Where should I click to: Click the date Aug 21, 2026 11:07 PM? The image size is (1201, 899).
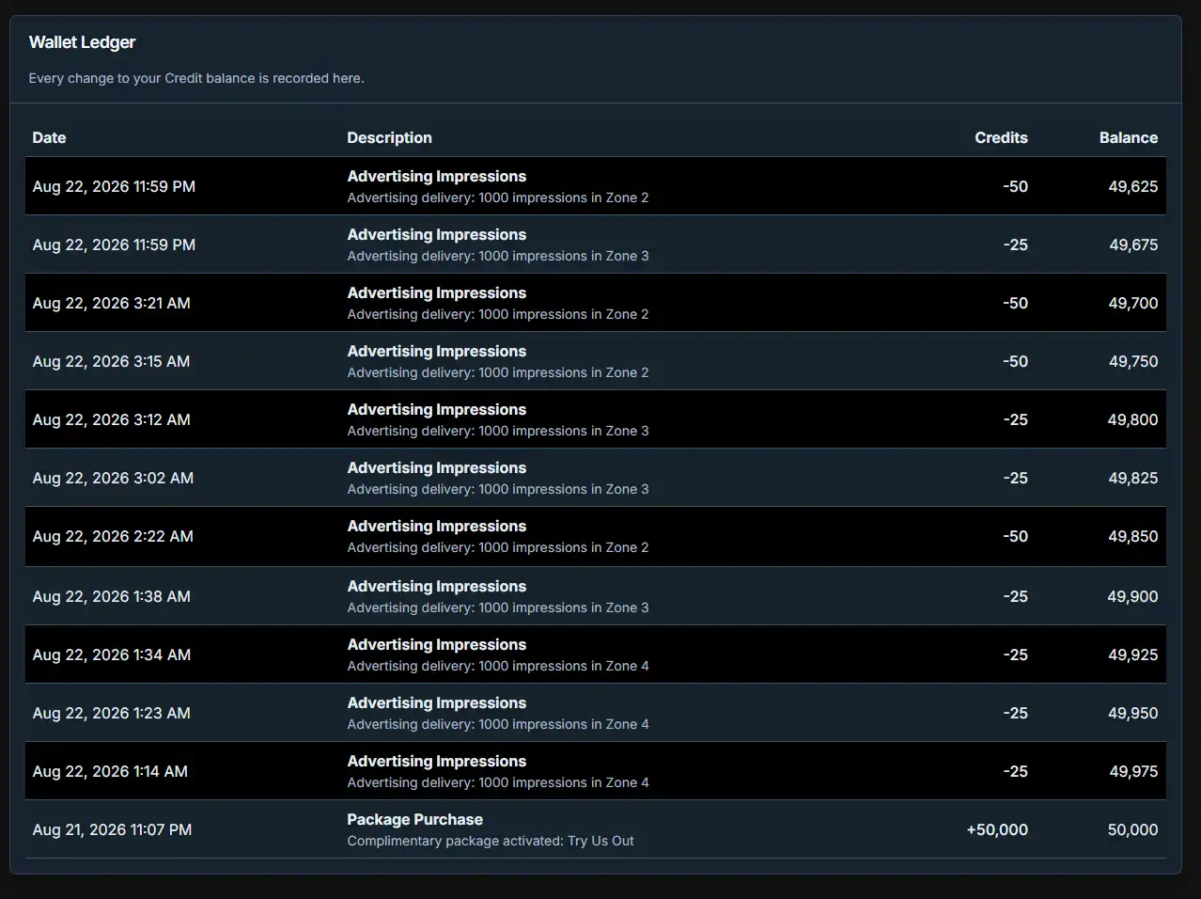pyautogui.click(x=112, y=829)
